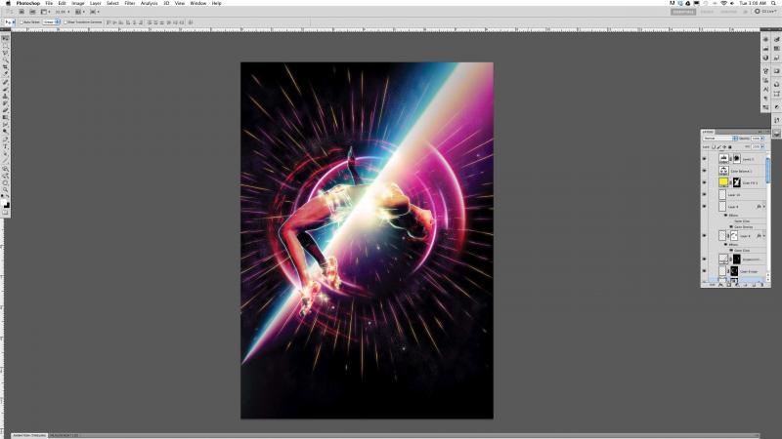Open the Layer menu

(x=95, y=3)
